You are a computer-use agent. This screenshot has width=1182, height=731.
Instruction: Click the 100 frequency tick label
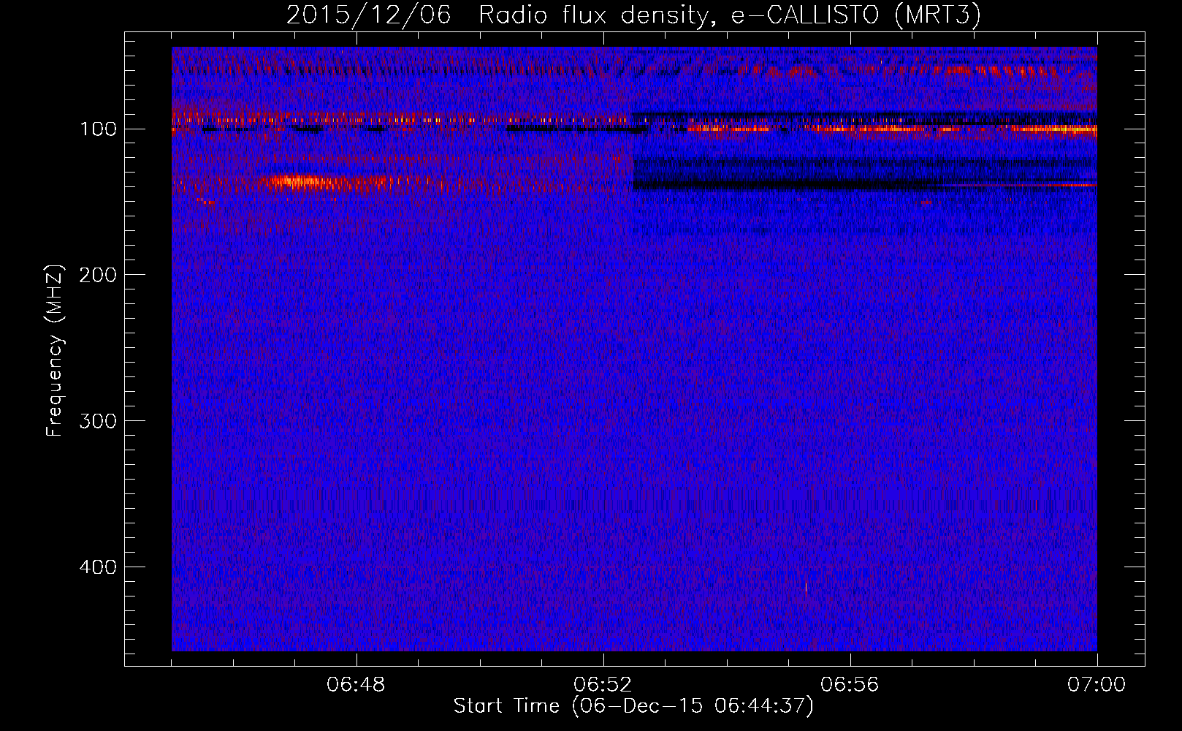(98, 129)
